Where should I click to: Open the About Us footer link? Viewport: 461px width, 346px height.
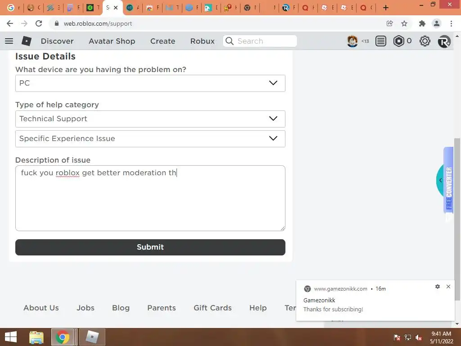pos(41,308)
